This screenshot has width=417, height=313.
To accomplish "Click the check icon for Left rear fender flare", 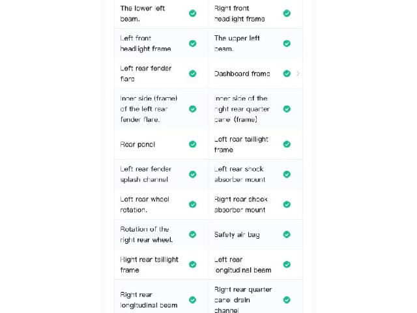I will coord(193,74).
